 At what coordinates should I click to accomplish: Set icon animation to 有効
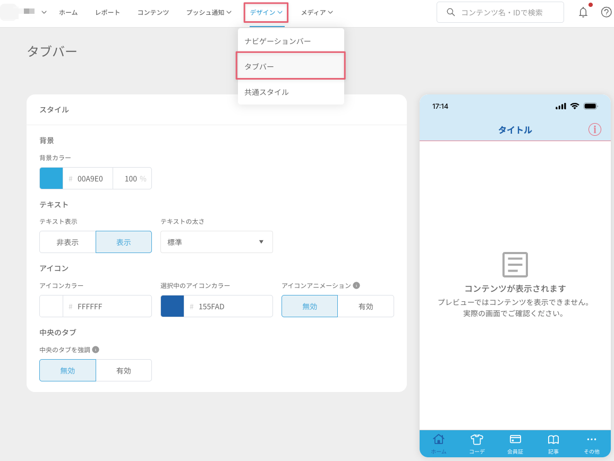366,306
